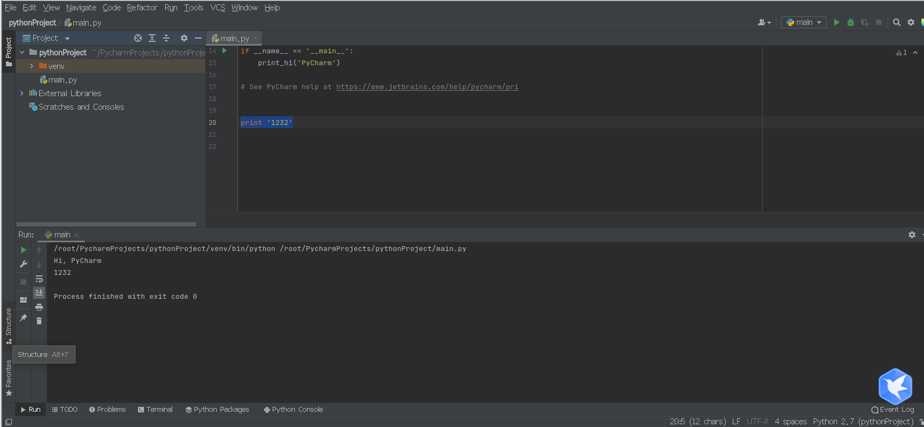The image size is (924, 427).
Task: Toggle tool window bars icon in status bar
Action: 8,422
